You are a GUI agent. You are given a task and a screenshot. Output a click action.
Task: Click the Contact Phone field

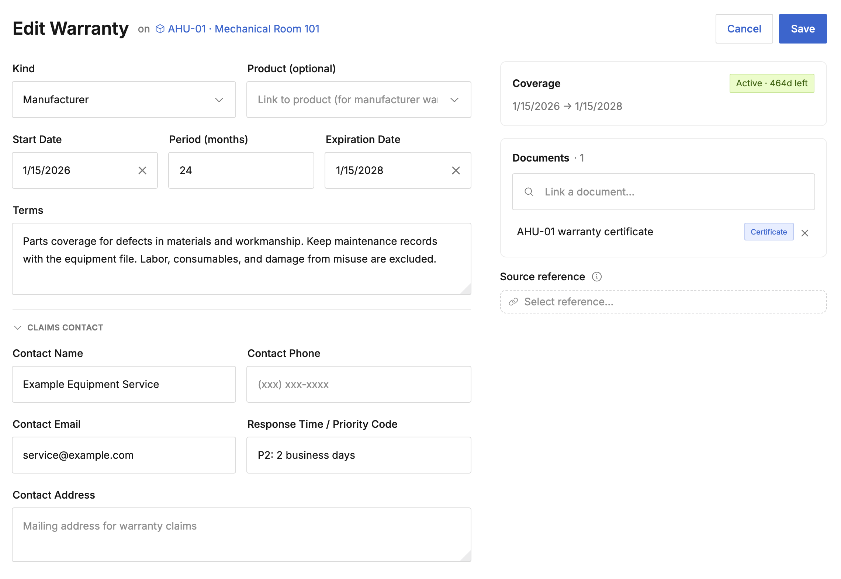point(359,384)
